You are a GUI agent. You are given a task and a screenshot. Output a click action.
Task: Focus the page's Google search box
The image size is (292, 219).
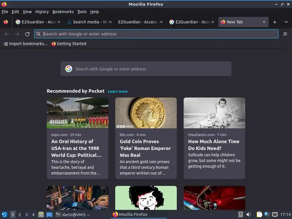tap(146, 69)
